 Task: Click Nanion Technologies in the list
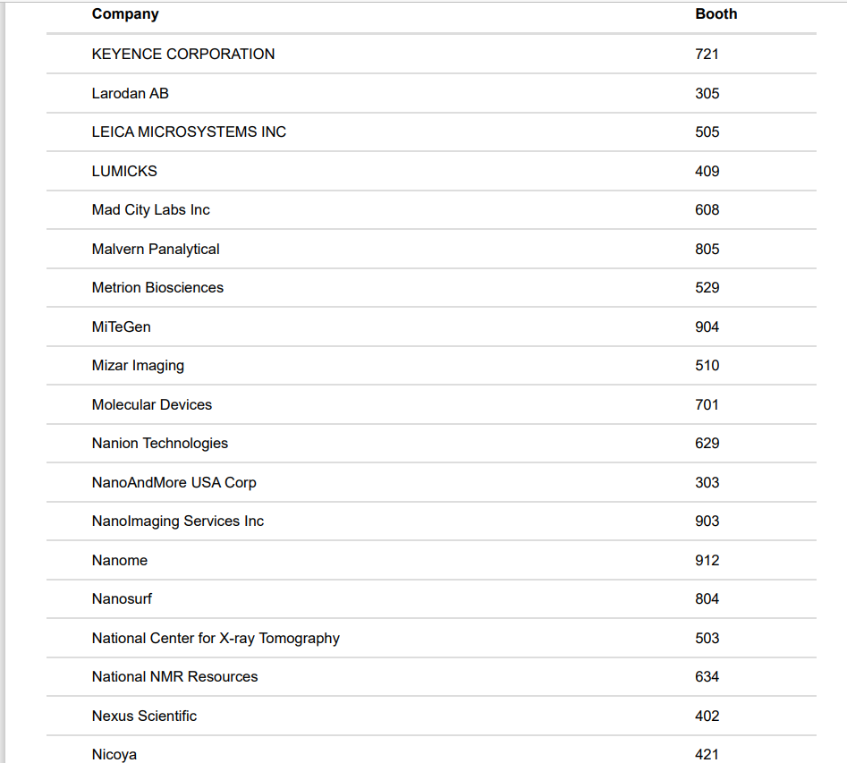click(x=160, y=444)
